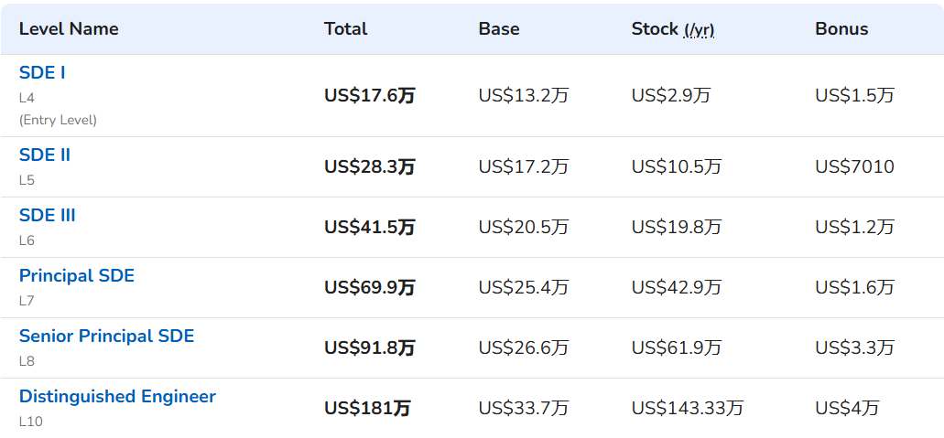Click the Base column header

(x=499, y=29)
